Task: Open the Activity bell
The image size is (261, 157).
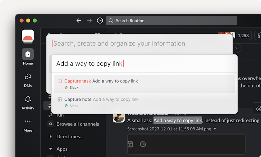Action: click(x=28, y=103)
